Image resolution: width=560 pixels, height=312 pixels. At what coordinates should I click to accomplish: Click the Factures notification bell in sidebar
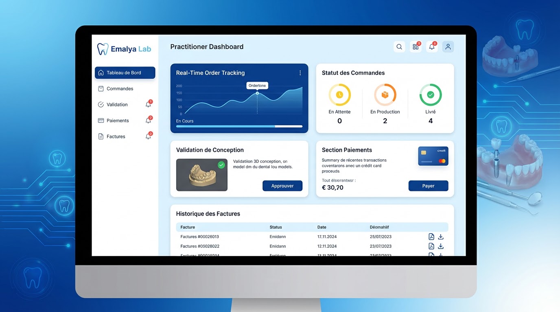coord(148,136)
